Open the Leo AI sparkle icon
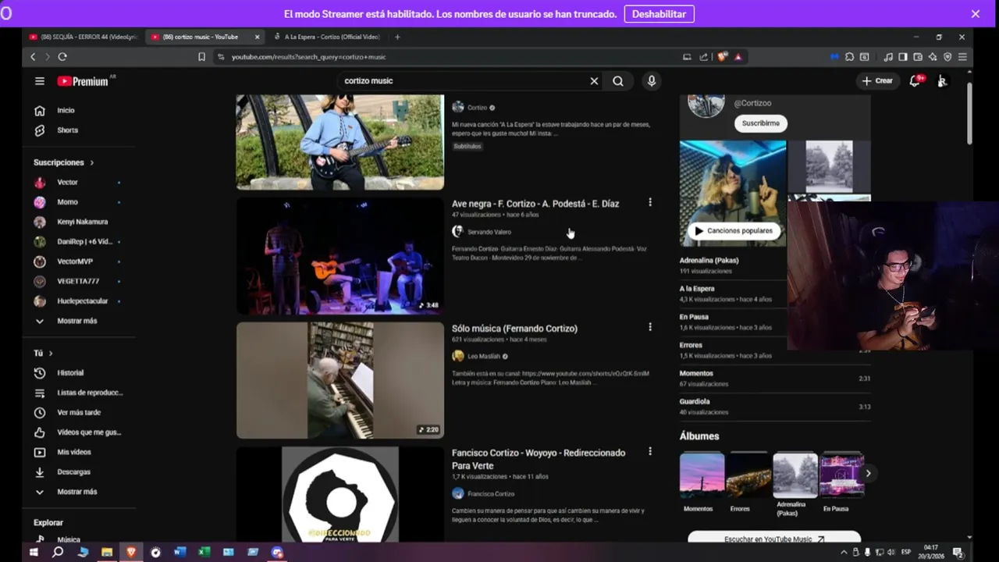This screenshot has width=999, height=562. [x=933, y=57]
